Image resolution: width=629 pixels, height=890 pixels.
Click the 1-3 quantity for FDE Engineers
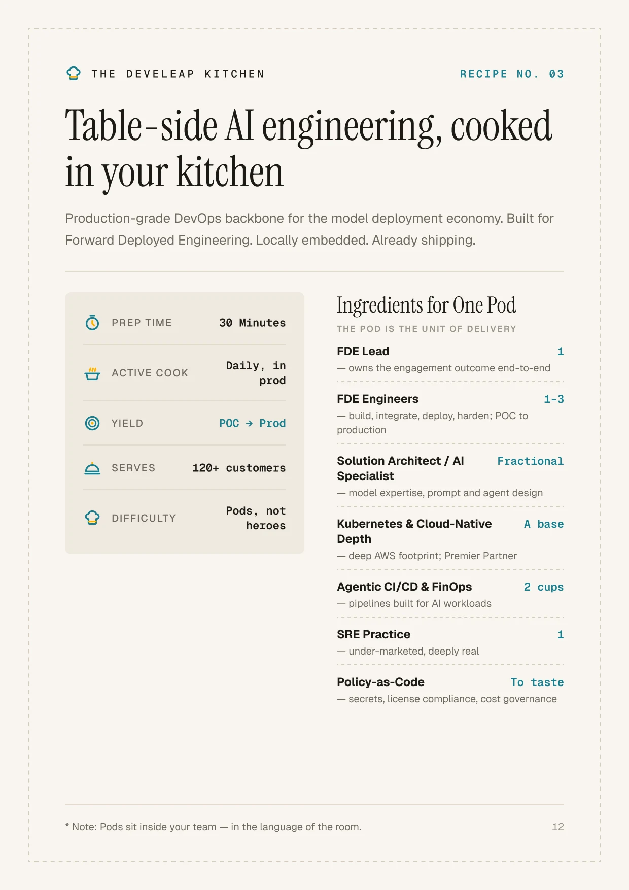(554, 399)
